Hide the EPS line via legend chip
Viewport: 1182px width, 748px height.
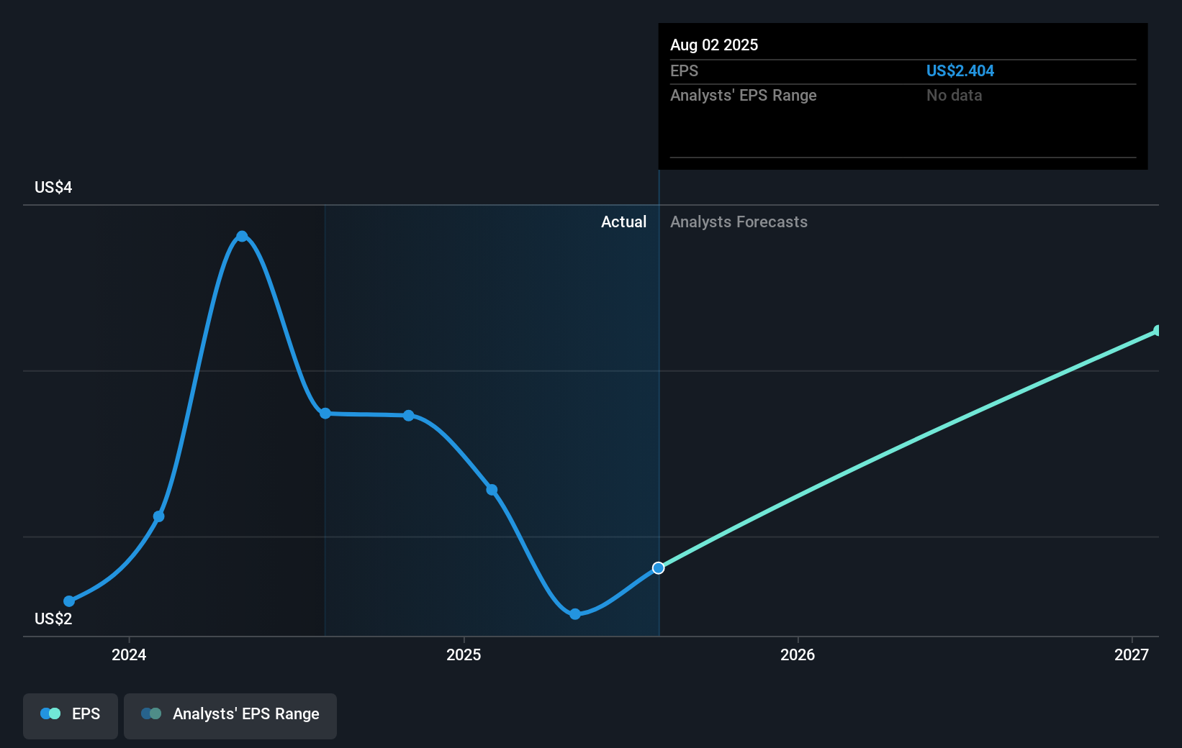point(70,716)
